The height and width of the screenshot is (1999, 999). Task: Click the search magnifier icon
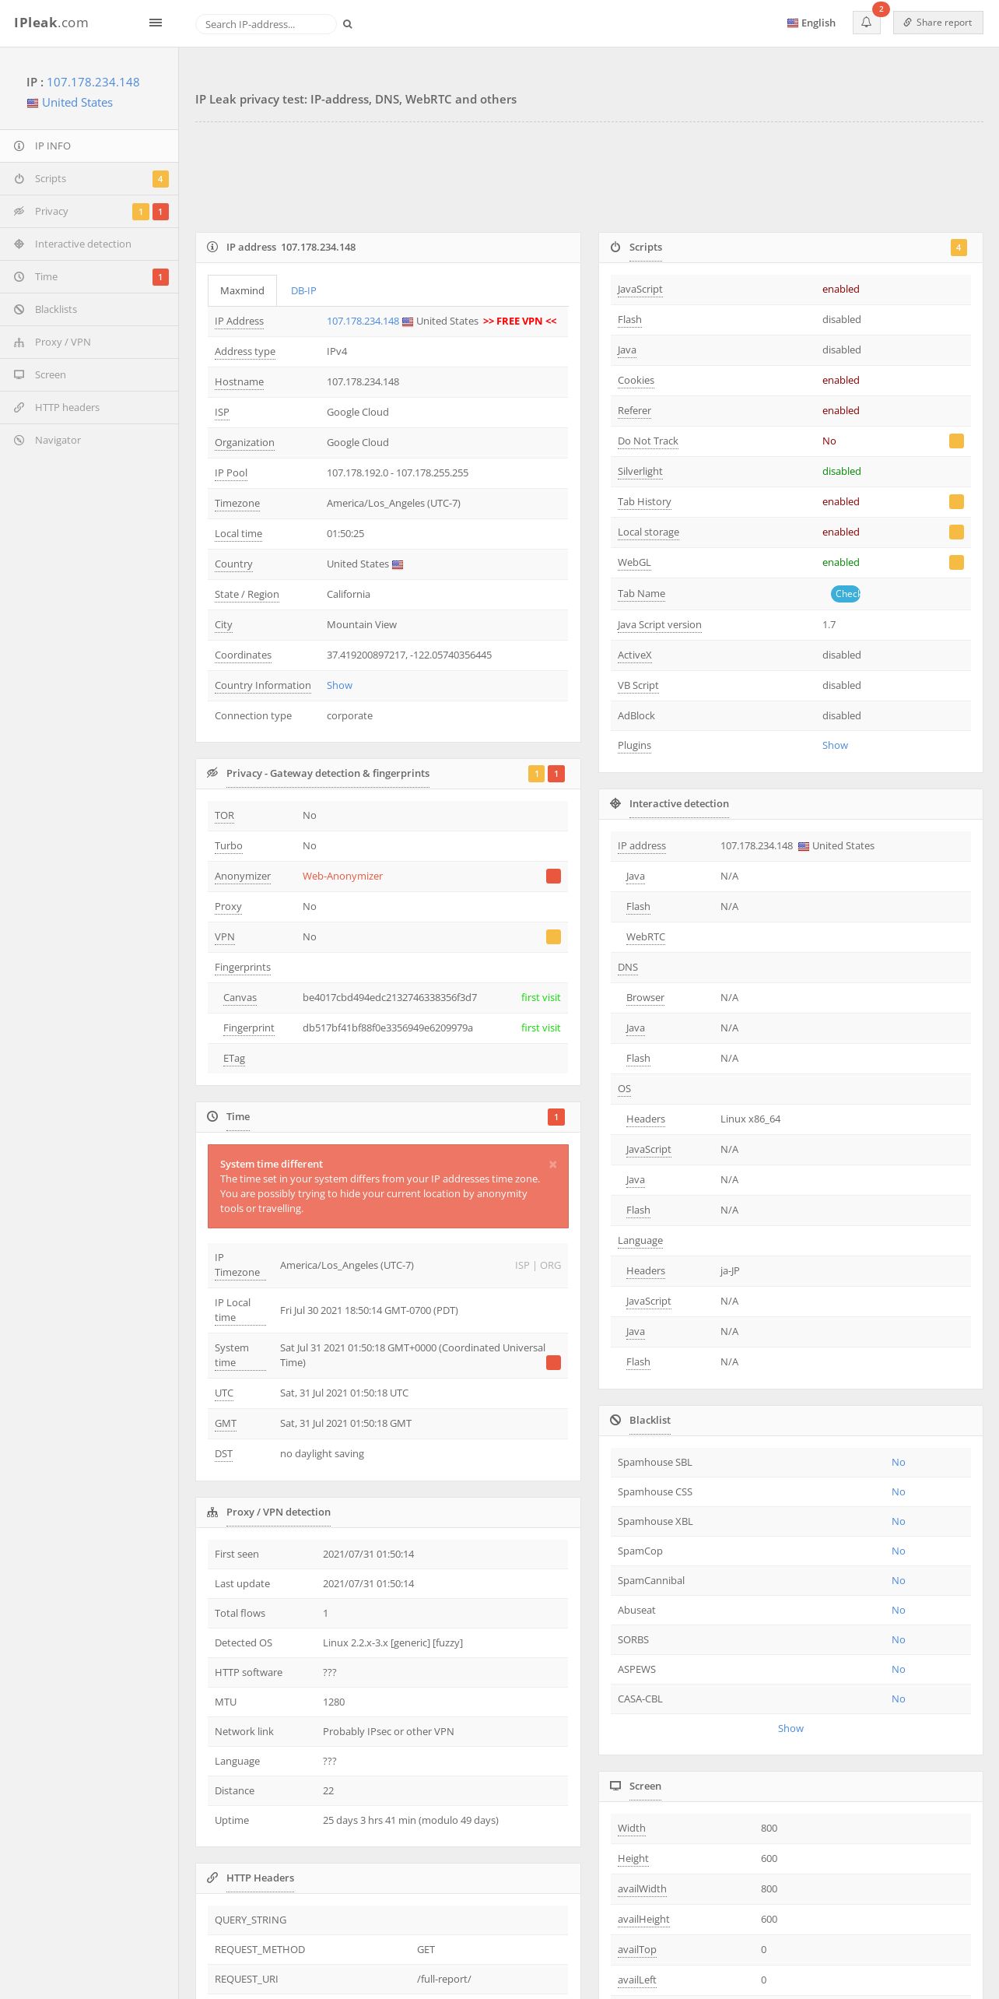pyautogui.click(x=348, y=24)
